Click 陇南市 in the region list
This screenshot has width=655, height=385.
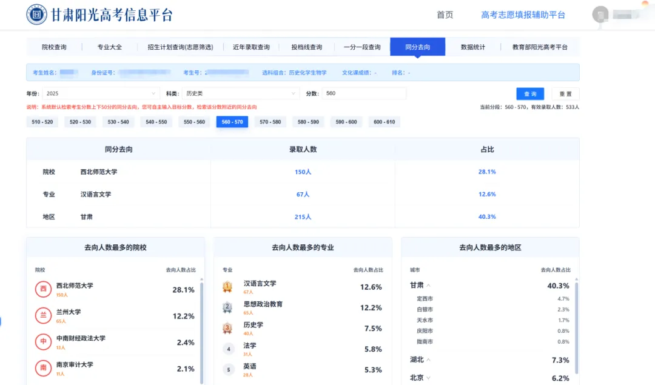pos(425,341)
